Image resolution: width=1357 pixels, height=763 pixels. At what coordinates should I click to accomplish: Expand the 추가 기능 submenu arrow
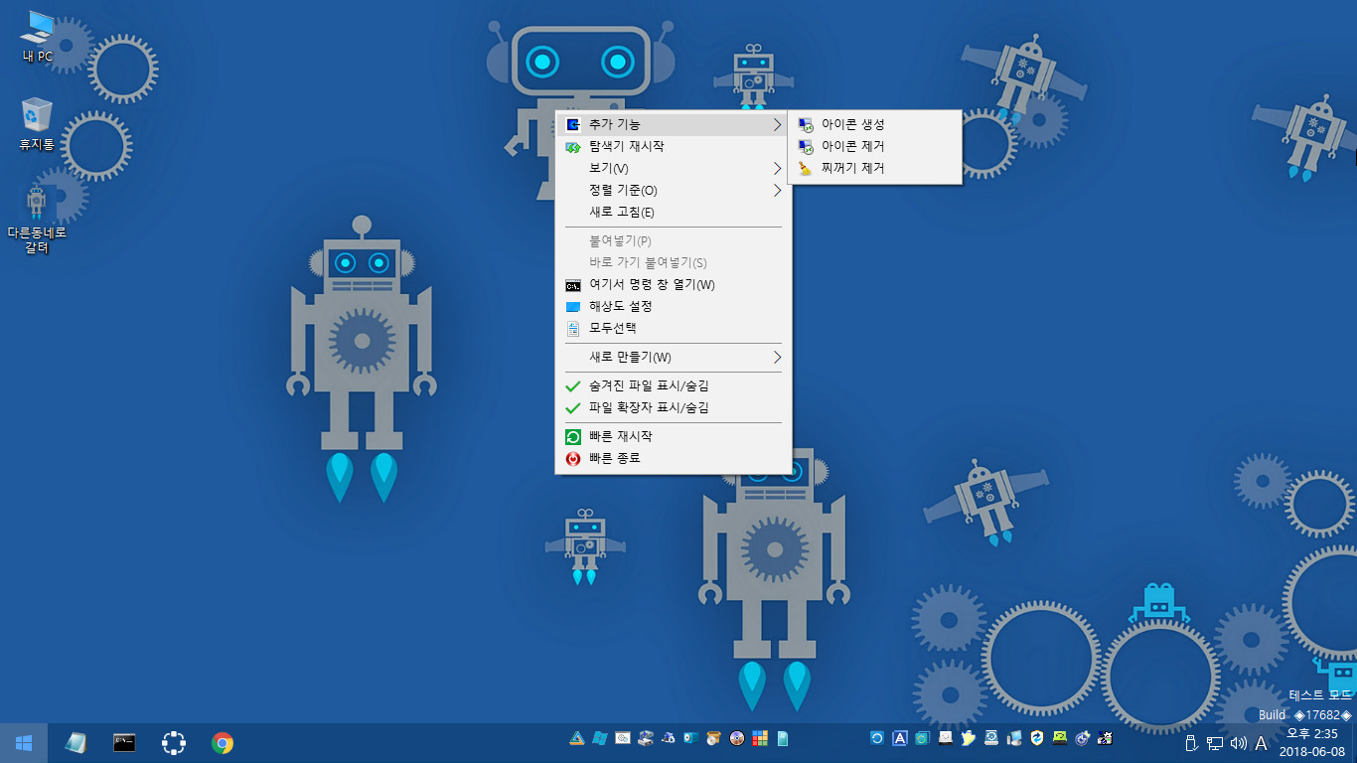[777, 124]
